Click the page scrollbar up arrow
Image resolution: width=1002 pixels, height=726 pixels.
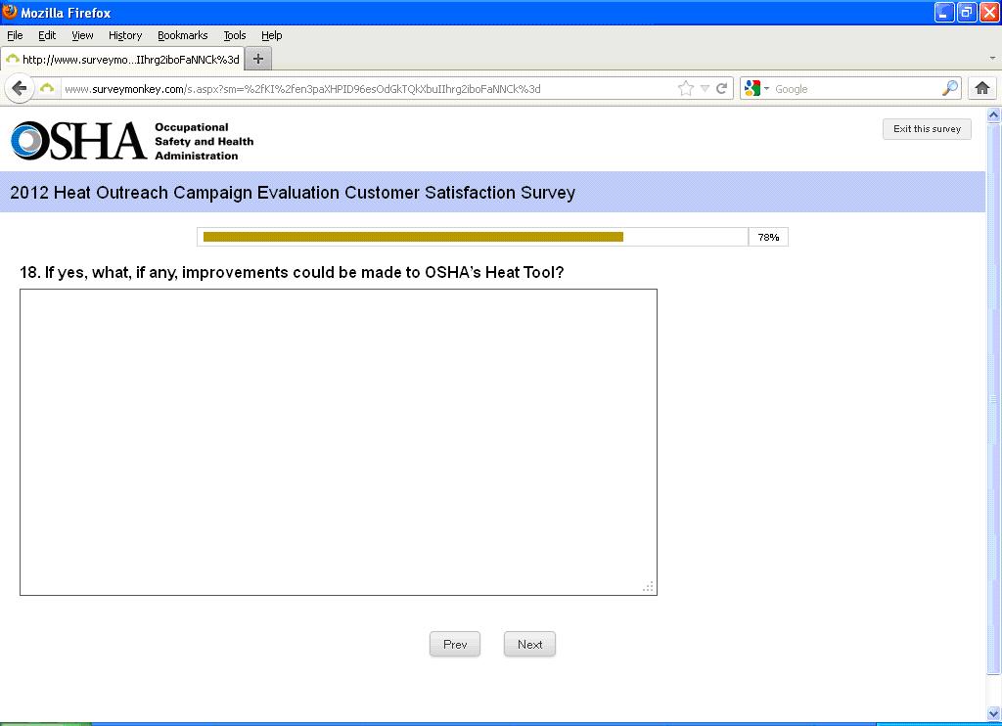(x=993, y=115)
